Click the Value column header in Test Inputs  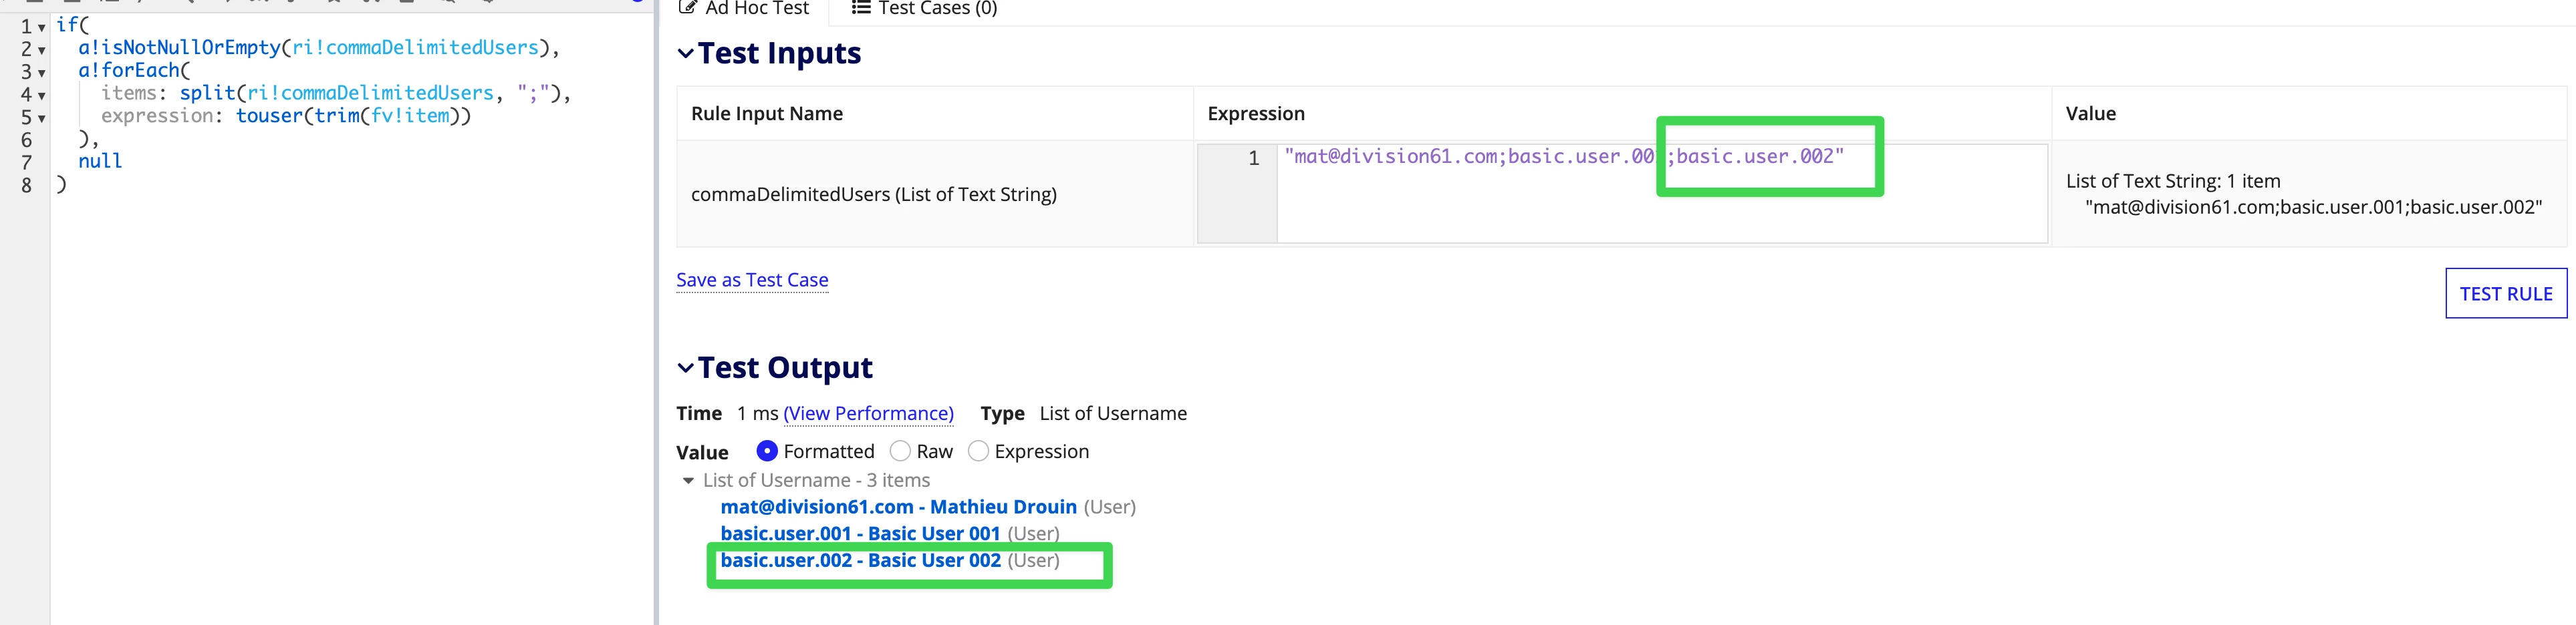2090,114
